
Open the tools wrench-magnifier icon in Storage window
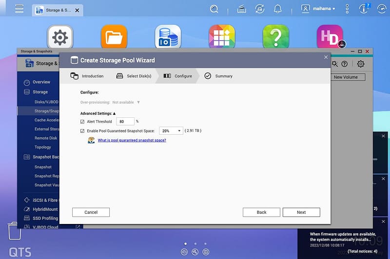[x=335, y=64]
